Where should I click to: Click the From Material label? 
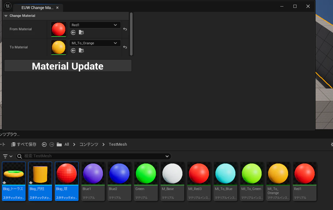(x=21, y=29)
